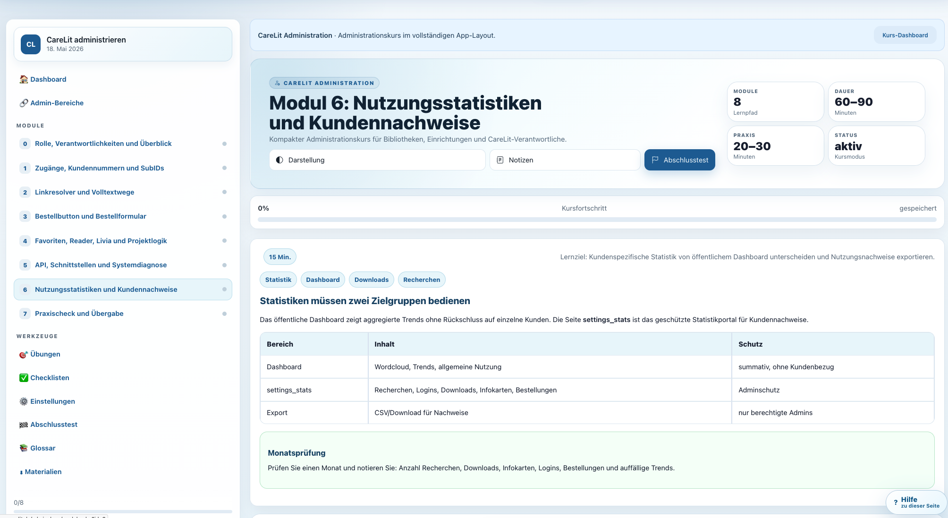Click the 15 Min. duration badge
Screen dimensions: 948x518
(280, 257)
